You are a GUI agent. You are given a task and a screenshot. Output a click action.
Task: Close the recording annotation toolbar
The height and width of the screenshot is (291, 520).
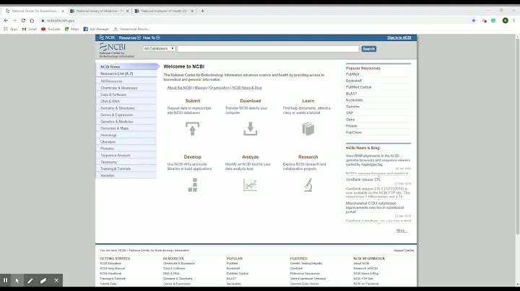pyautogui.click(x=56, y=280)
